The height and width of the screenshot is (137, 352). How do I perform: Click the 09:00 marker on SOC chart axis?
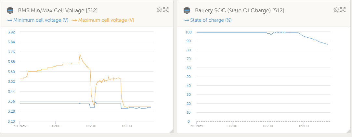(304, 126)
